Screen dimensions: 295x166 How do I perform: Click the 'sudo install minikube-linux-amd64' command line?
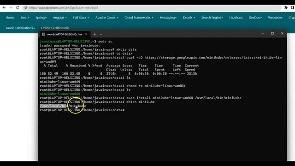coord(184,98)
